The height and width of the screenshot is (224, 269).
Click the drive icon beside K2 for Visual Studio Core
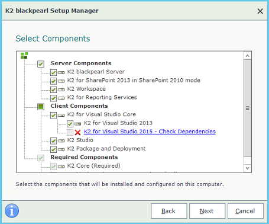(x=61, y=115)
